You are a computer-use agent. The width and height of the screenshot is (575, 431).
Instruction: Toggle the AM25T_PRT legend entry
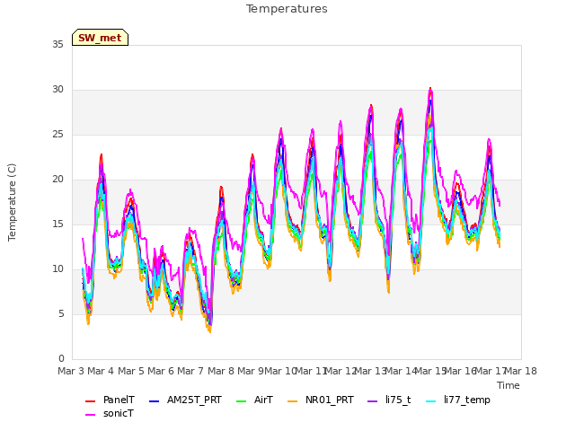click(185, 400)
